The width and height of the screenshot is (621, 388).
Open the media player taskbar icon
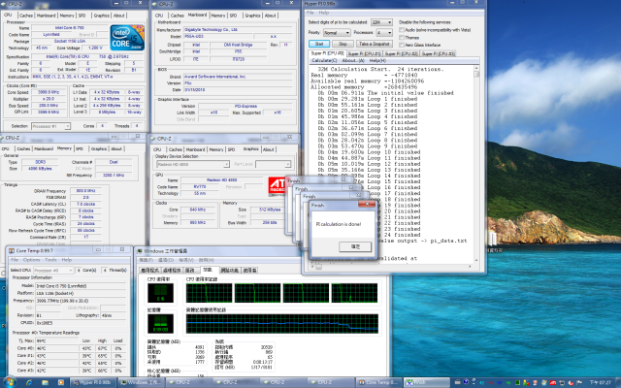click(x=60, y=382)
